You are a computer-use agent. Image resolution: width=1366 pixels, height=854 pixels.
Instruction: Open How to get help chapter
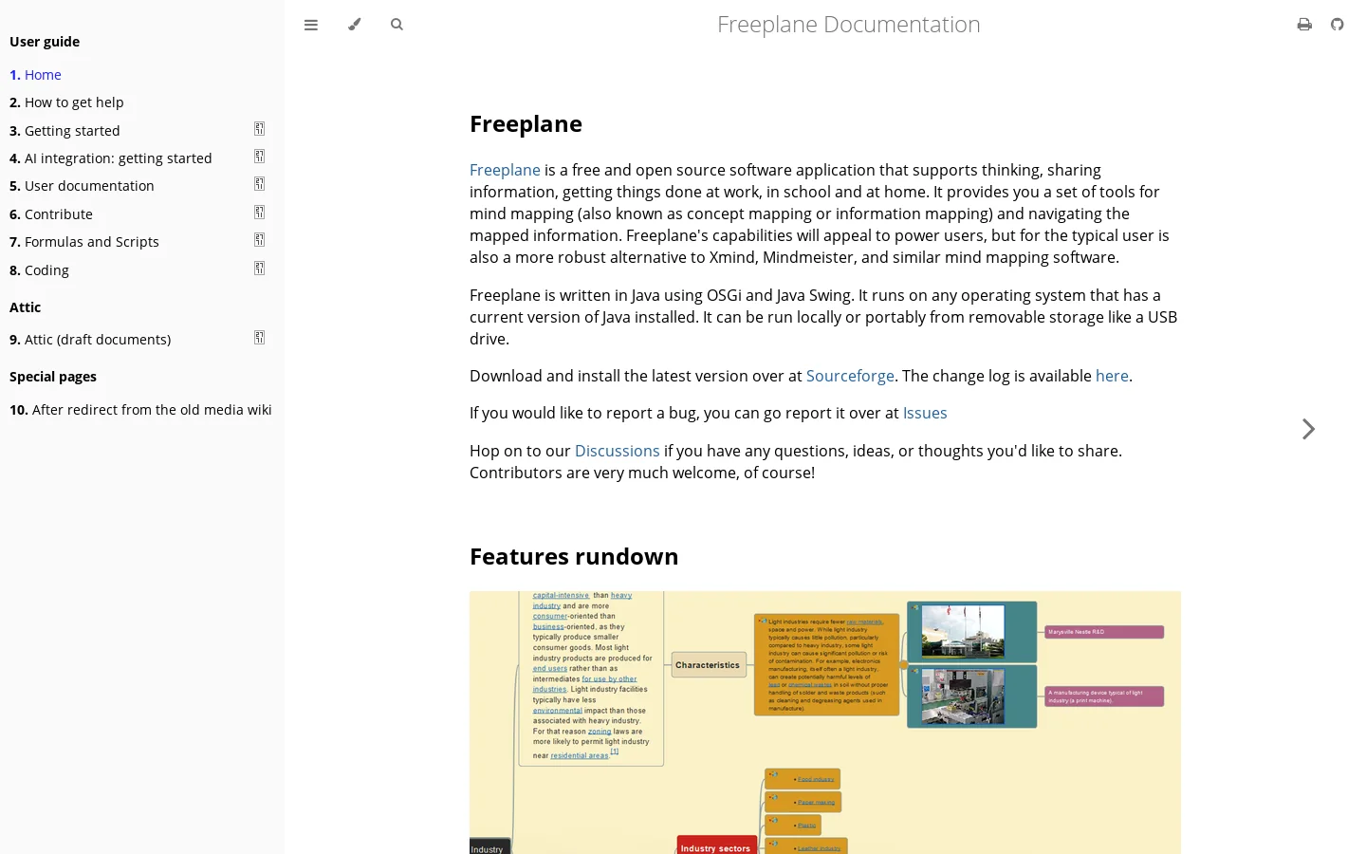[x=66, y=102]
